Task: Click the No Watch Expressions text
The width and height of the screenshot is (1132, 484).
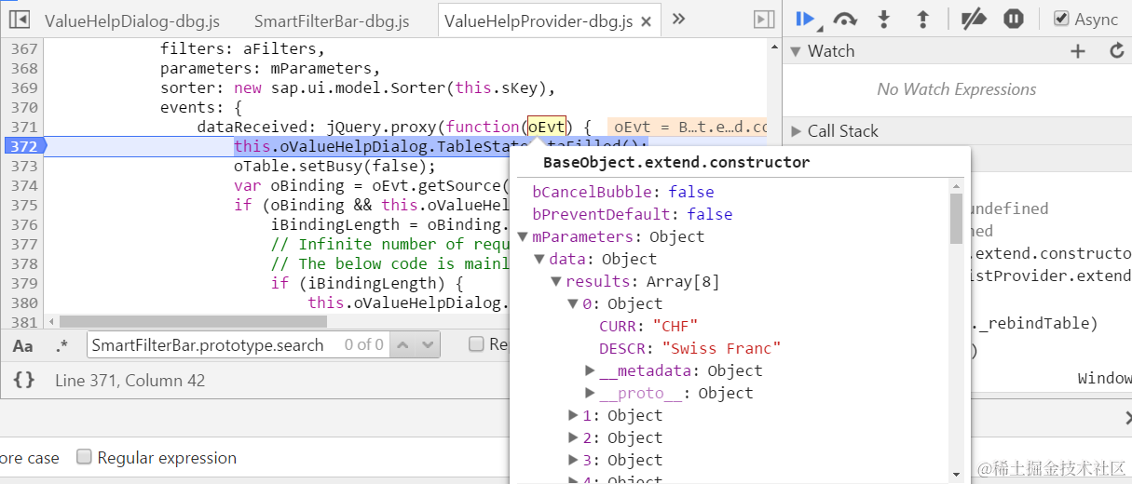Action: (x=956, y=89)
